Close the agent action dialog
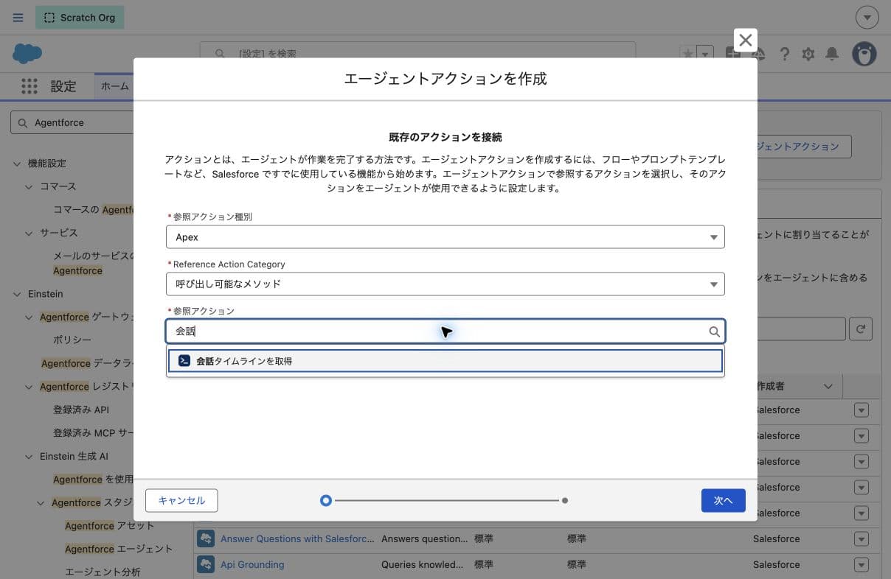891x579 pixels. [x=746, y=41]
